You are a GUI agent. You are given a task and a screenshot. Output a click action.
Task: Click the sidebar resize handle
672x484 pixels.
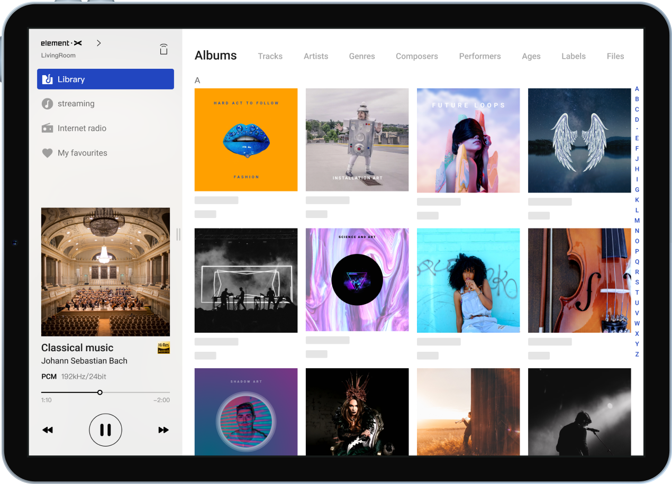pyautogui.click(x=178, y=234)
